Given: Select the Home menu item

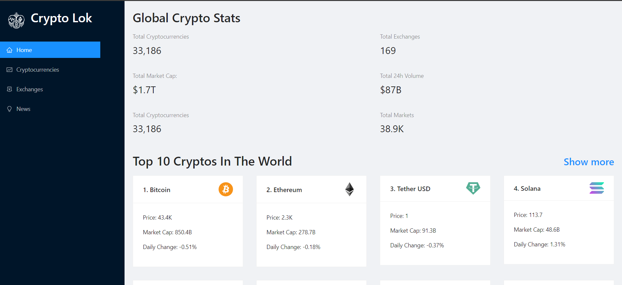Looking at the screenshot, I should [50, 50].
